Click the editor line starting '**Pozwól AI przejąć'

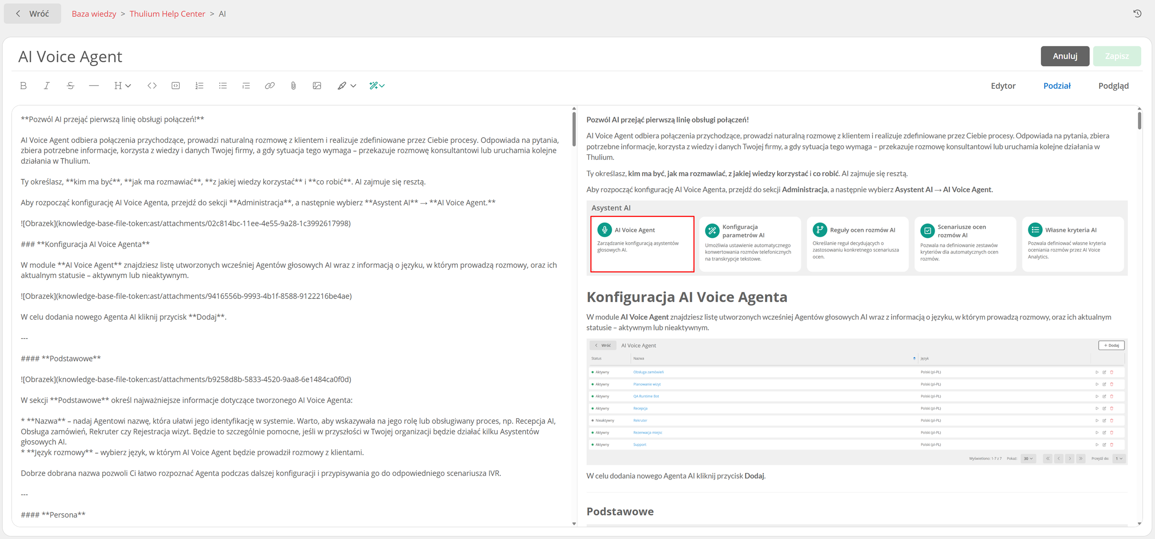pos(113,119)
